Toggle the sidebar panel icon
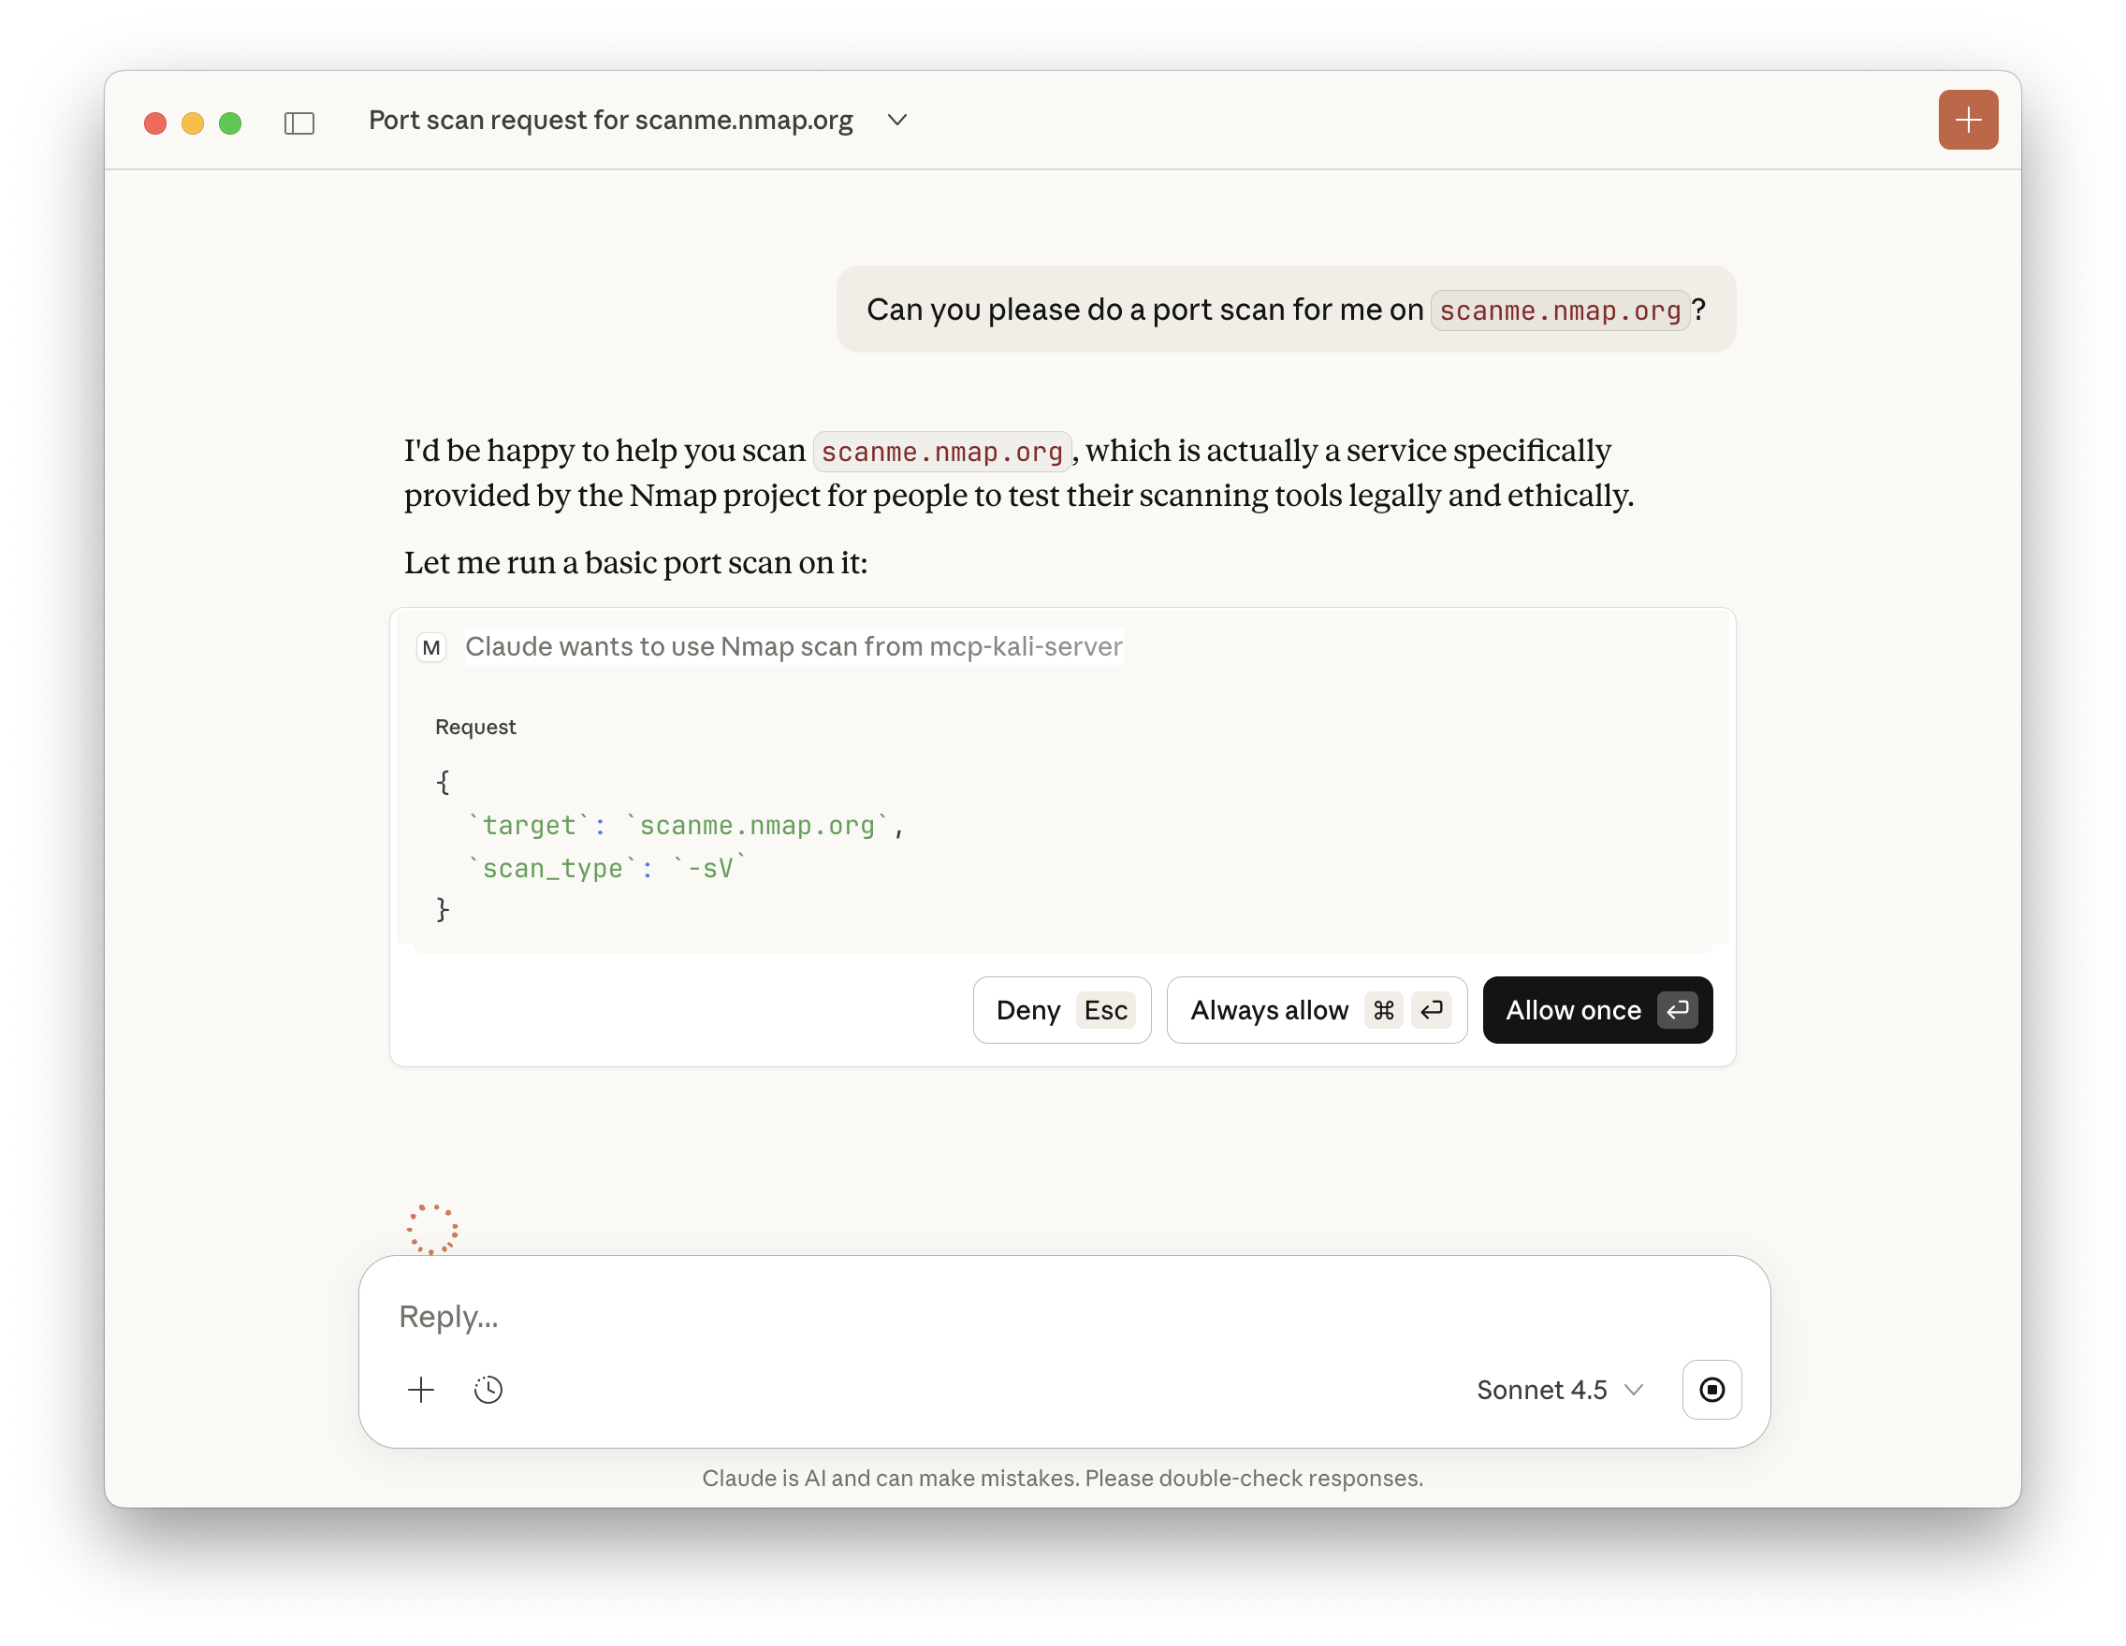 [299, 123]
